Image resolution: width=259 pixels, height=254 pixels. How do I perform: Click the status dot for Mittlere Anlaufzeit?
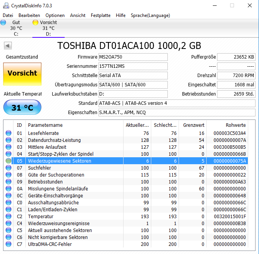click(x=8, y=147)
